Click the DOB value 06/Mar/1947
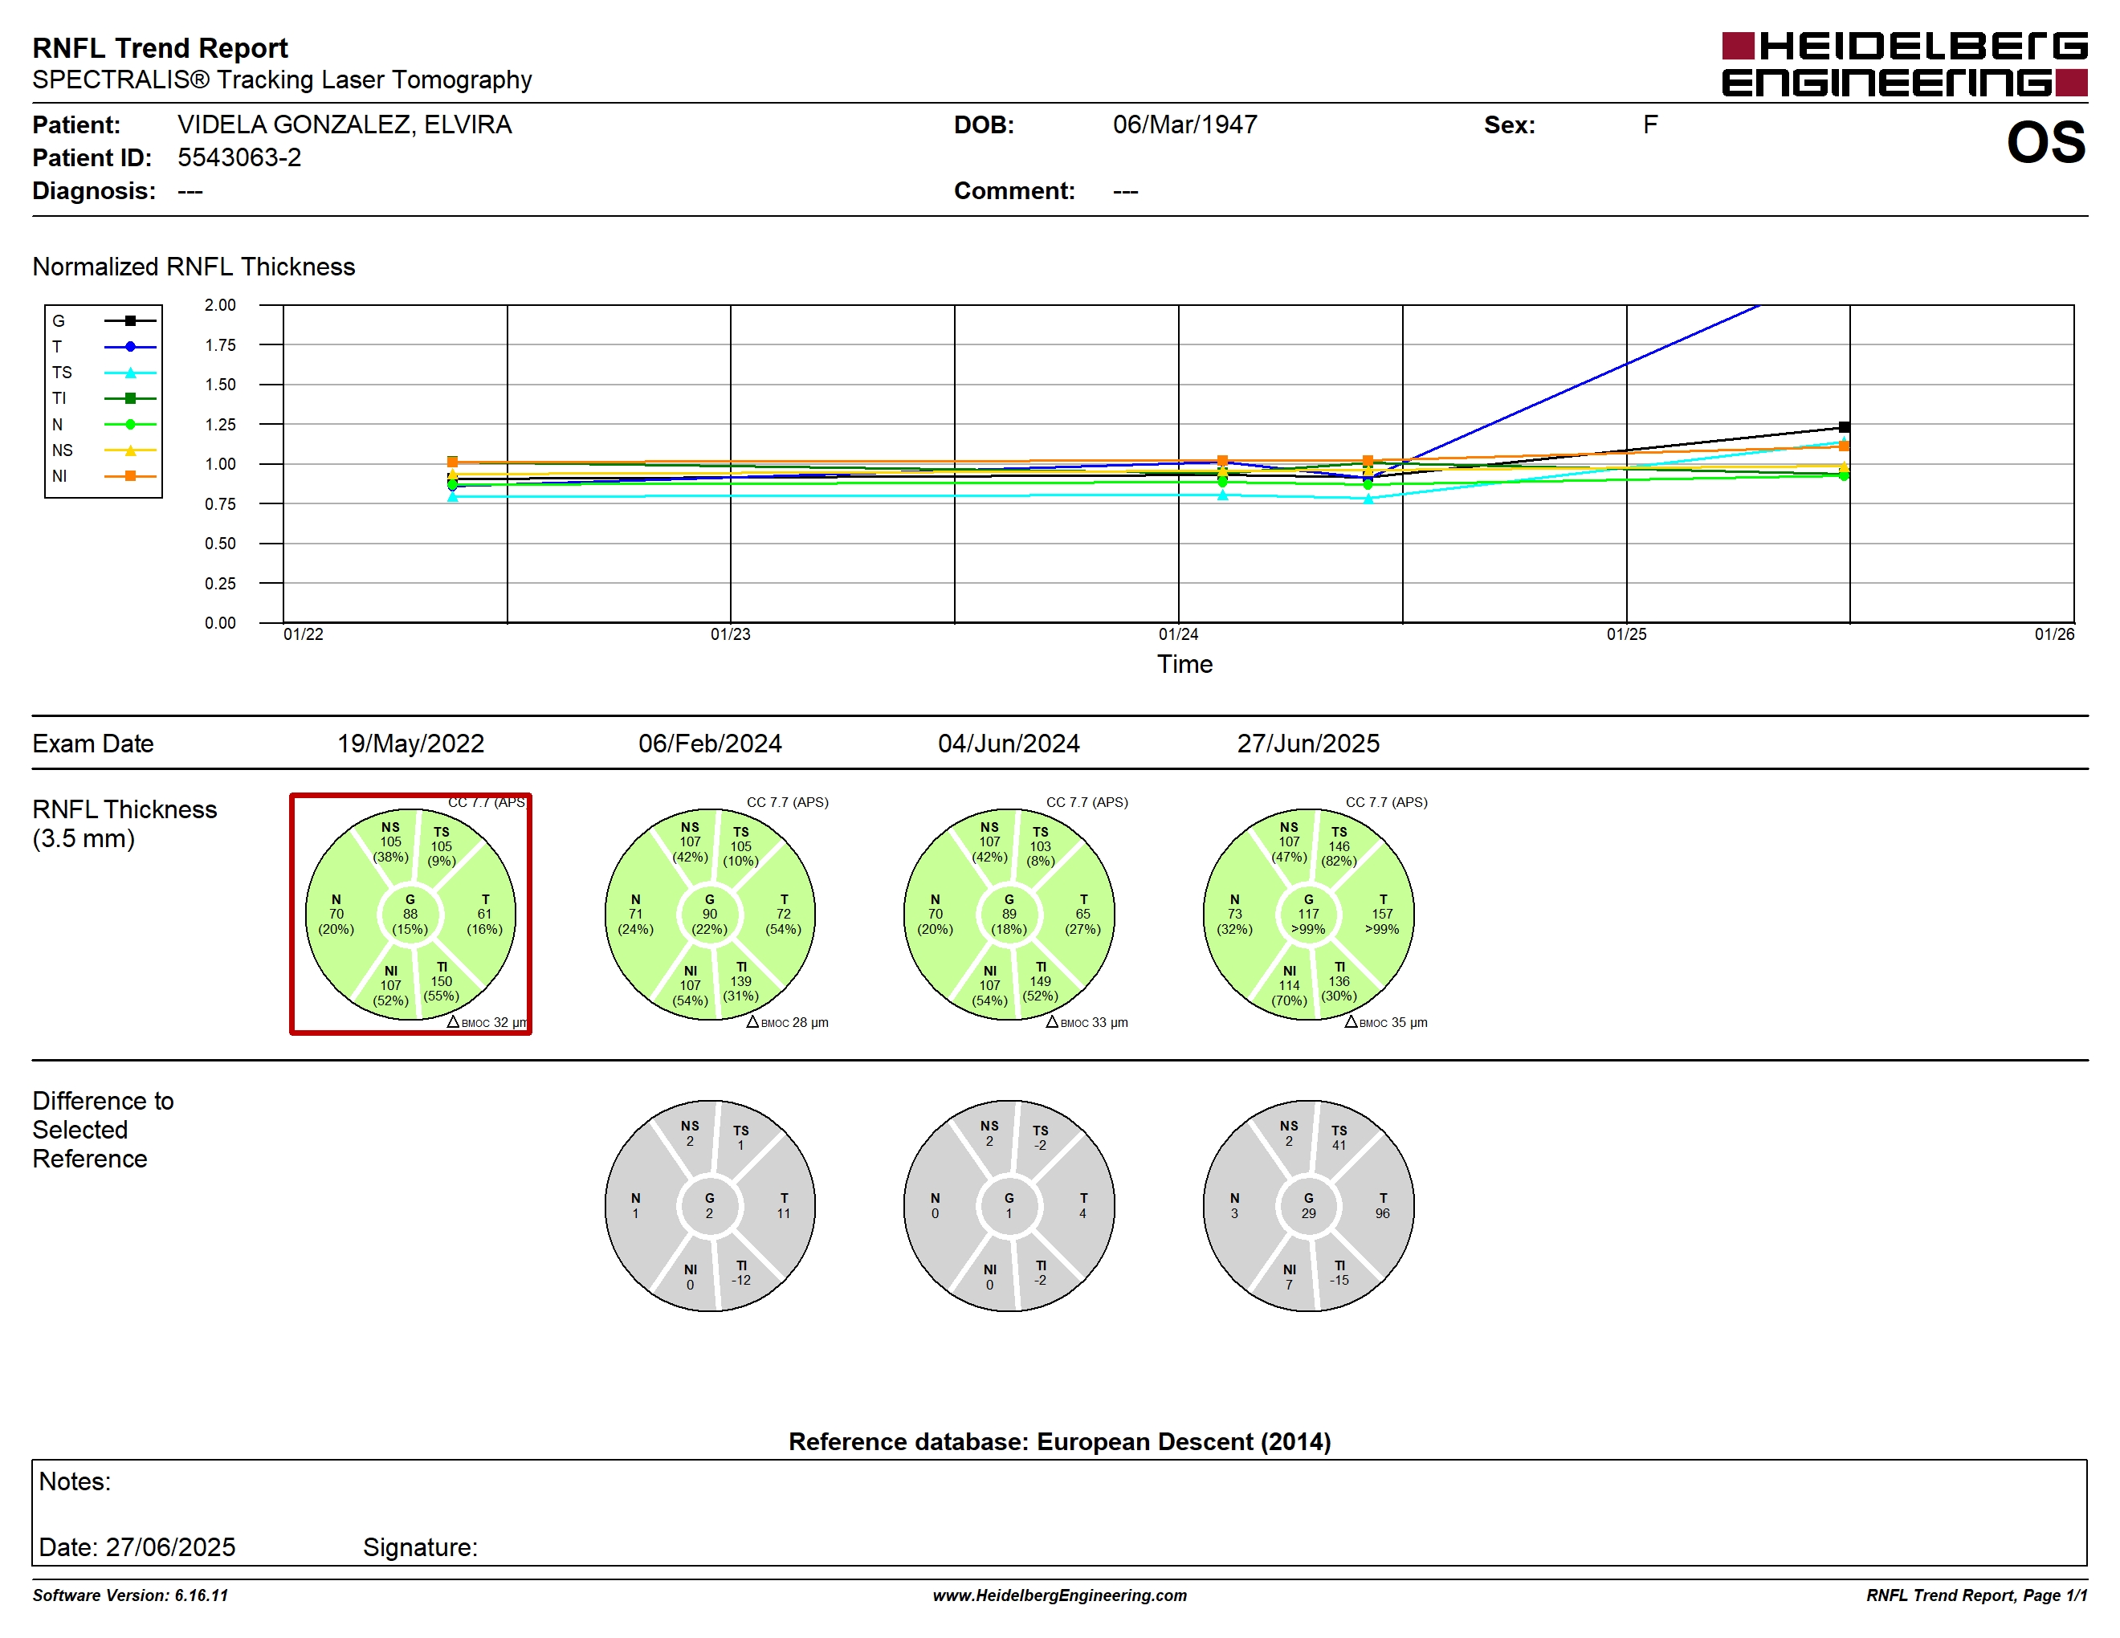2120x1638 pixels. coord(1184,124)
